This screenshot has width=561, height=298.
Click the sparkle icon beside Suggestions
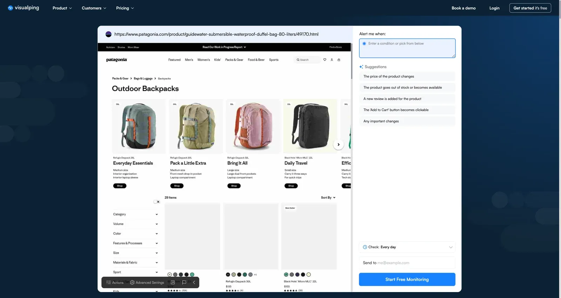click(x=361, y=67)
